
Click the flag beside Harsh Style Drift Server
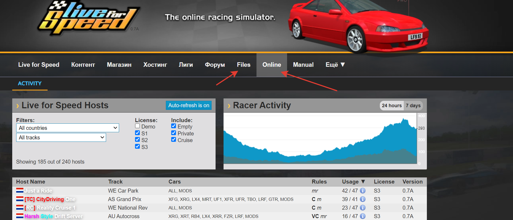click(20, 216)
